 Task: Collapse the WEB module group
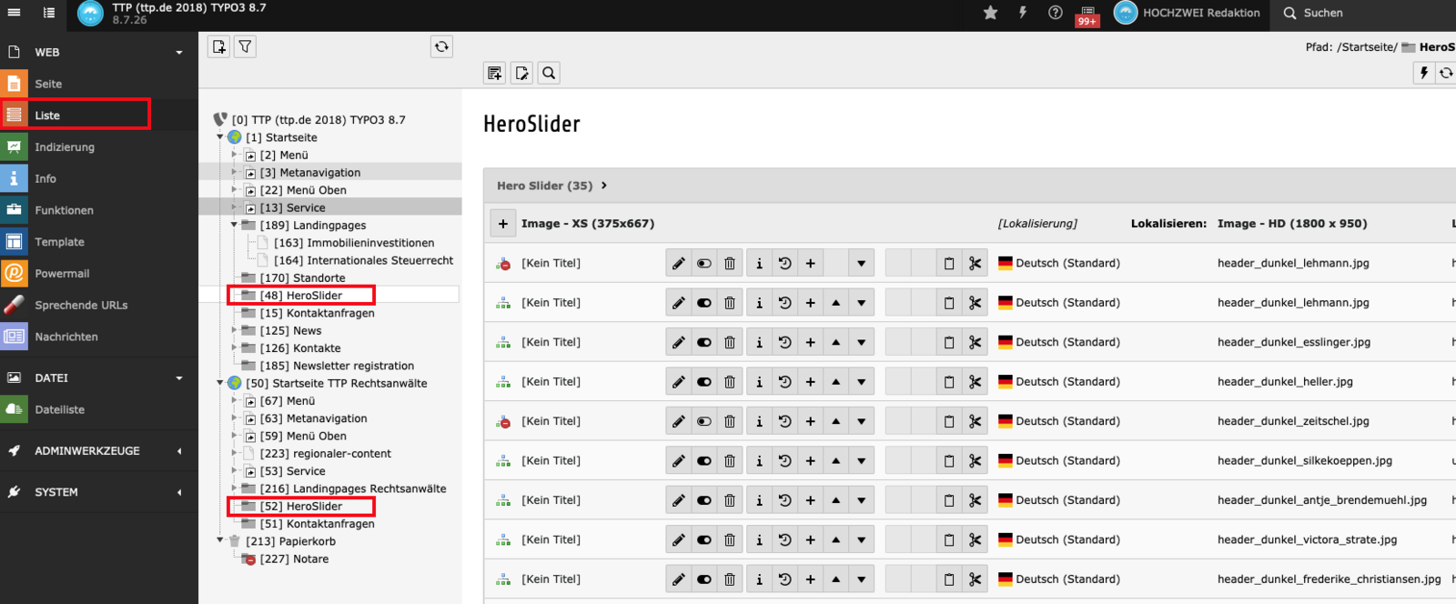click(179, 53)
